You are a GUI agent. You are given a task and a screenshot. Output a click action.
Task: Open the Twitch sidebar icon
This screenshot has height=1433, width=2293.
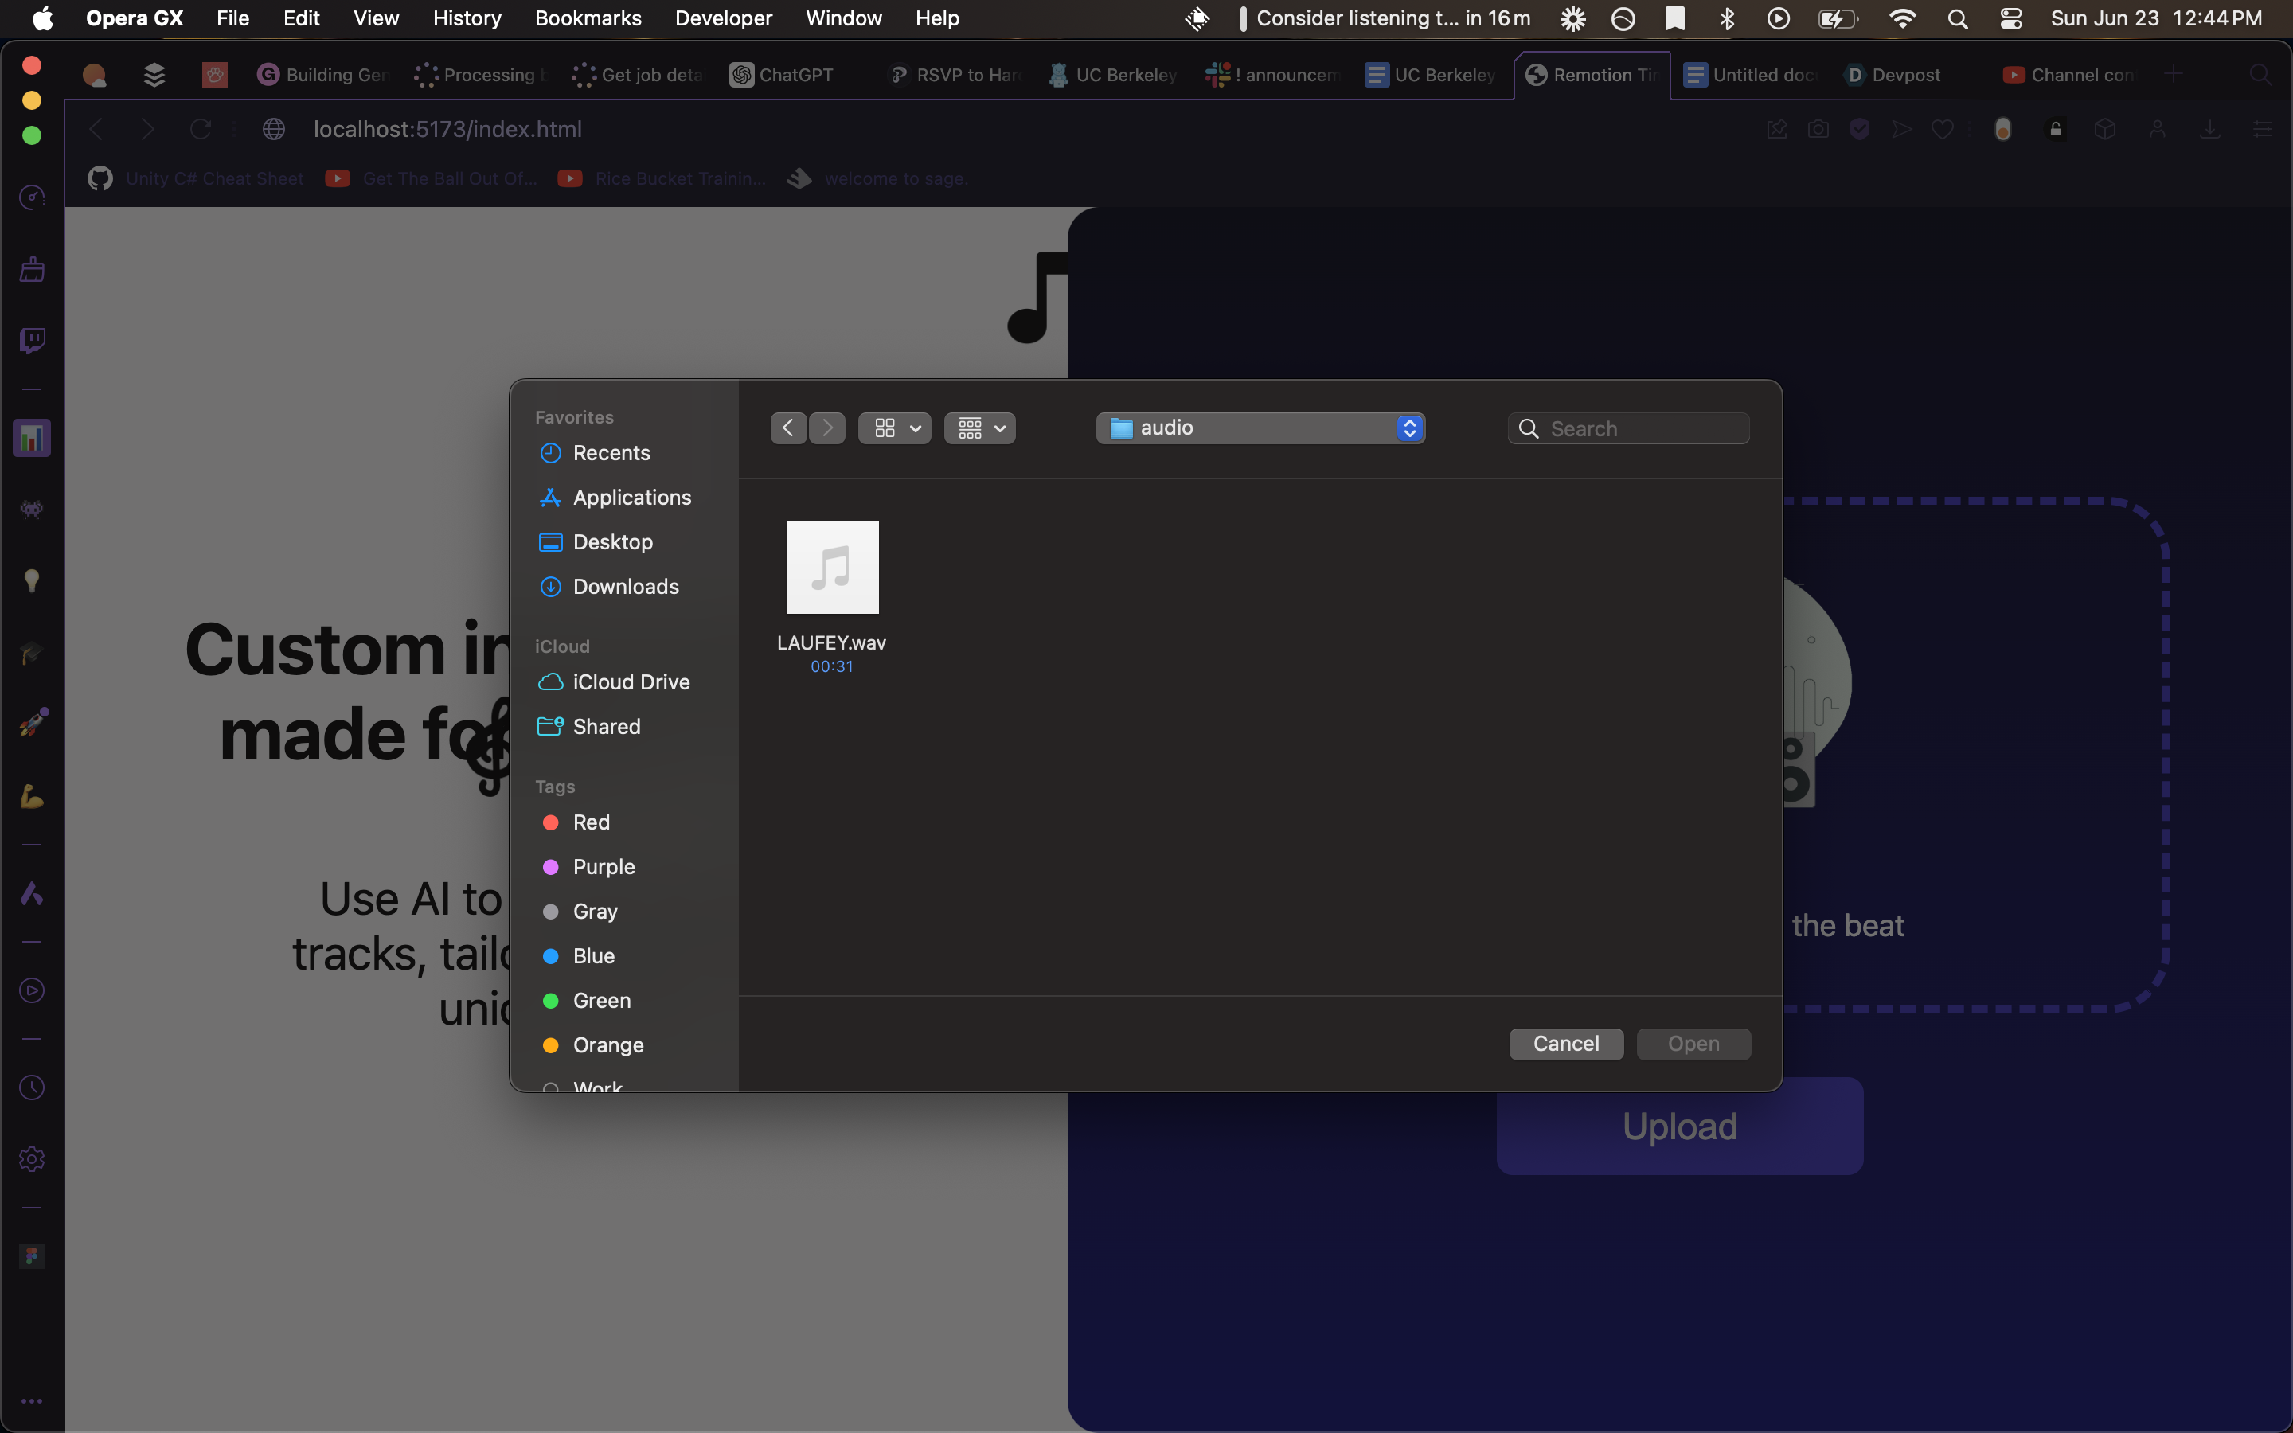[32, 340]
